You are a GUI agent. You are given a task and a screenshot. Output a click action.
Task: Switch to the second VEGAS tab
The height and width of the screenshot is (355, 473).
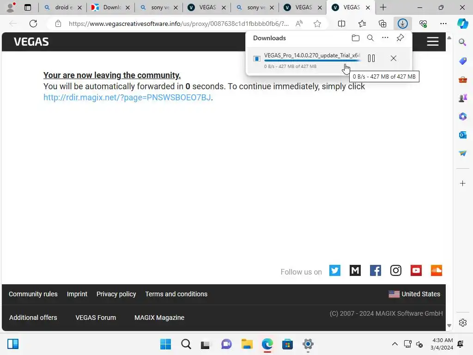click(303, 7)
